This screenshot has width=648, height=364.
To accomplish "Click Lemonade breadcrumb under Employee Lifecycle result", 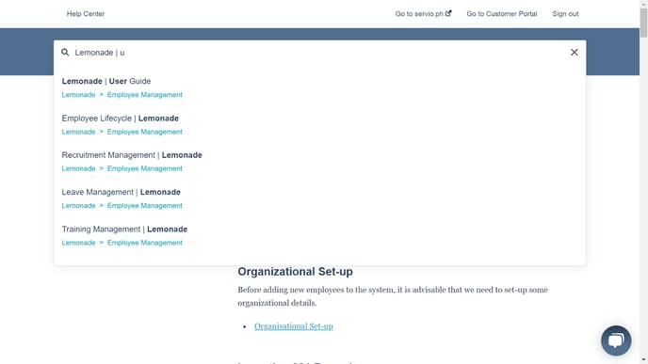I will point(78,132).
